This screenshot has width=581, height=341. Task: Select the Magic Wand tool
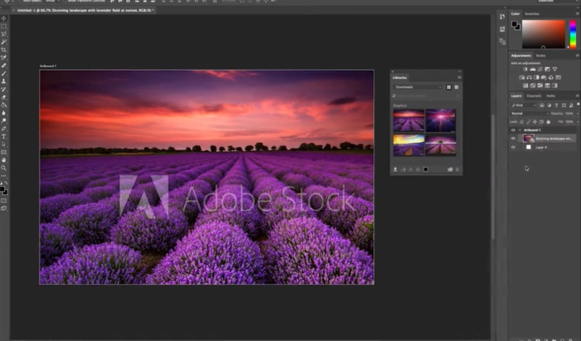[3, 42]
